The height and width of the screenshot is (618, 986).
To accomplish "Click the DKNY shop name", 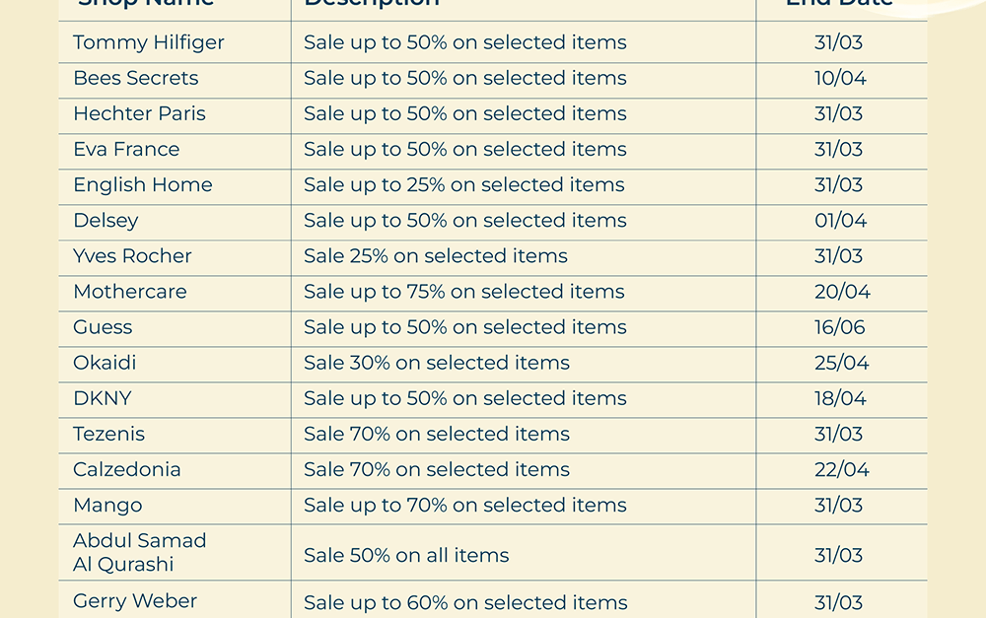I will tap(103, 398).
